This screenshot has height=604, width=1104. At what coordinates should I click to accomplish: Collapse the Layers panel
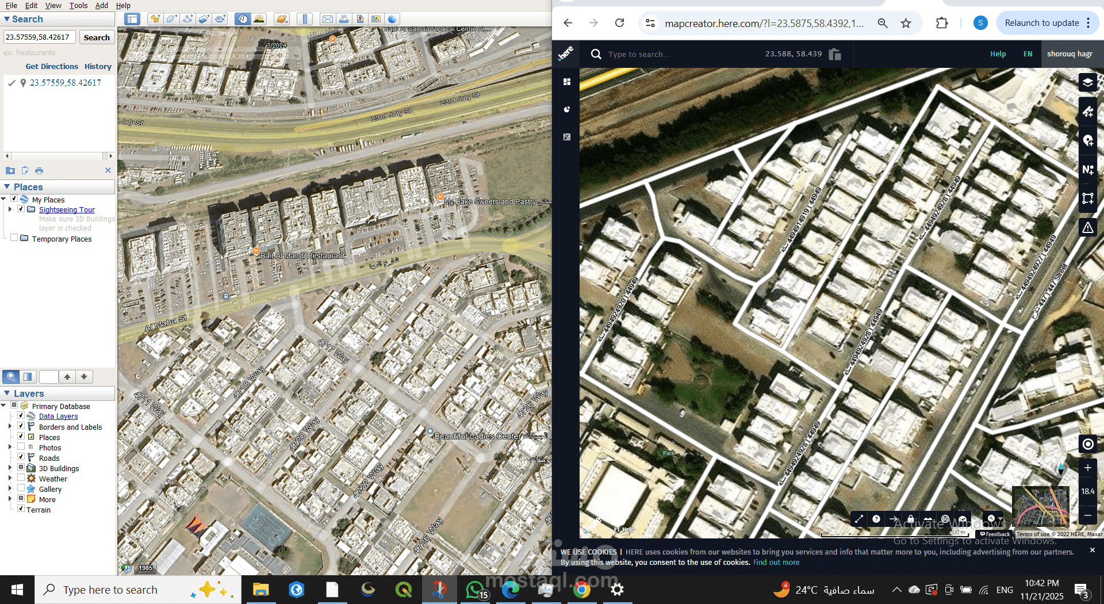[7, 393]
